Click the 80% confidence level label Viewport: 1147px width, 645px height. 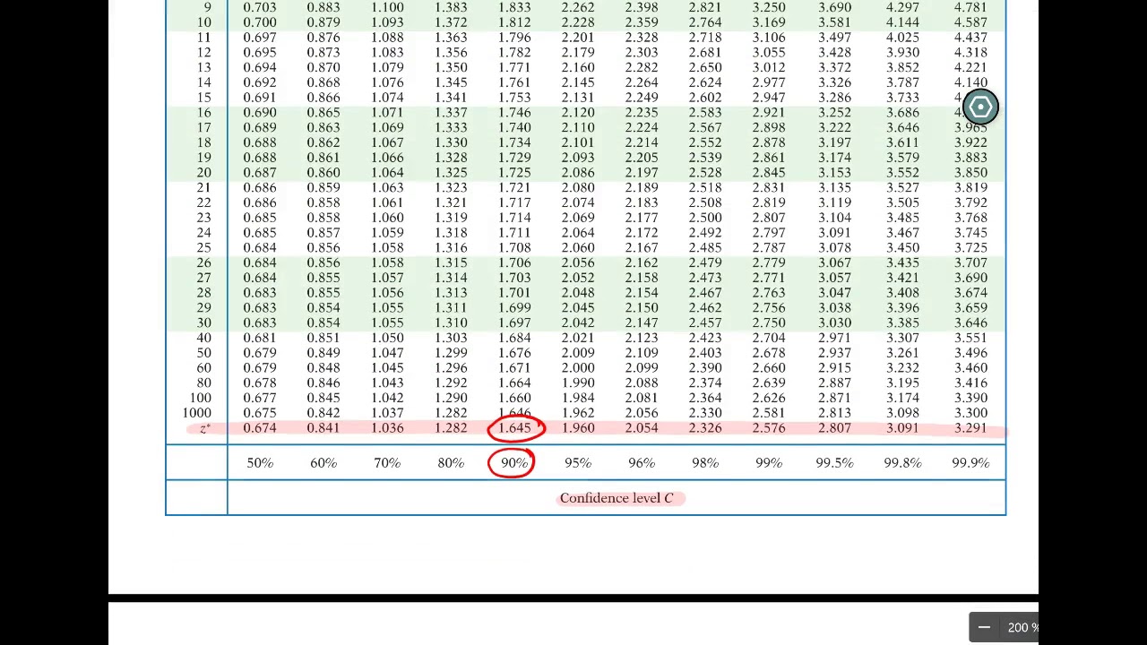coord(451,463)
